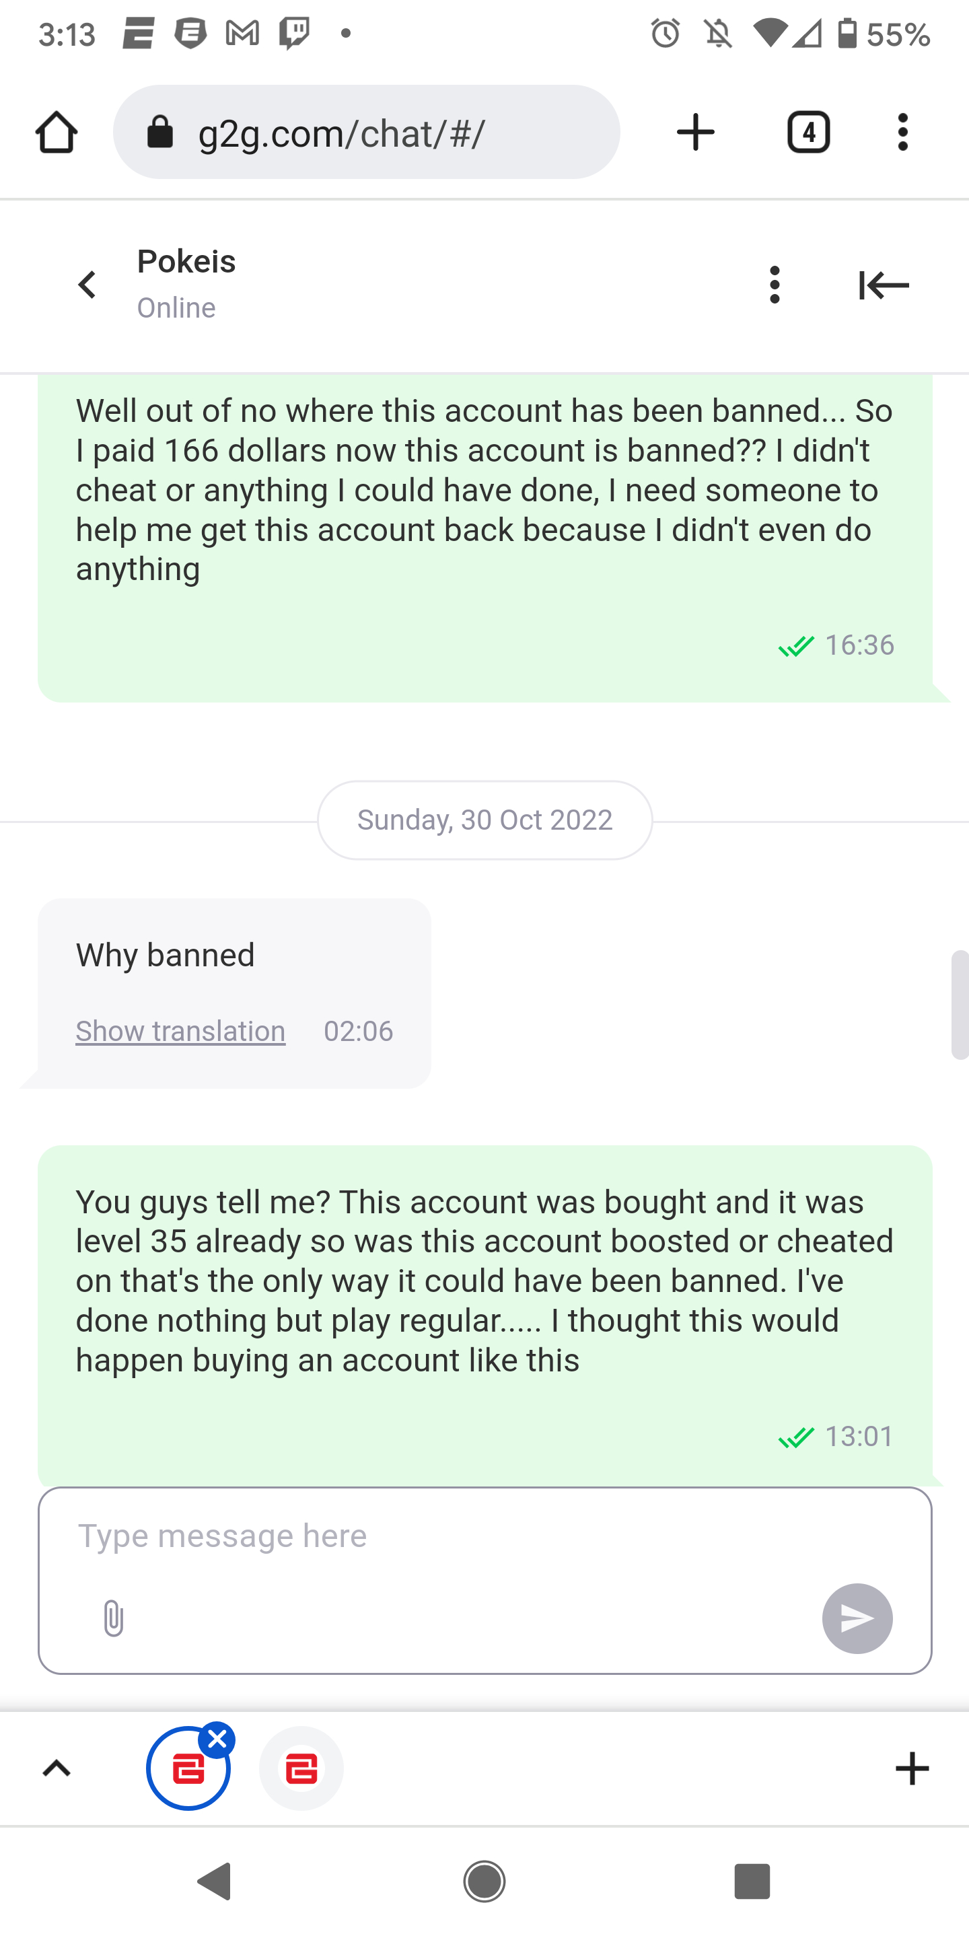
Task: Open chat options menu for Pokeis
Action: tap(775, 285)
